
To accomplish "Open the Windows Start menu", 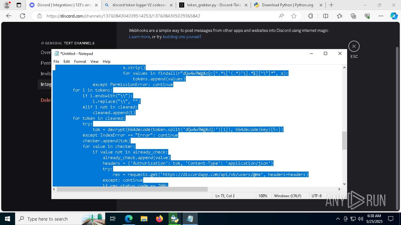I will point(8,219).
